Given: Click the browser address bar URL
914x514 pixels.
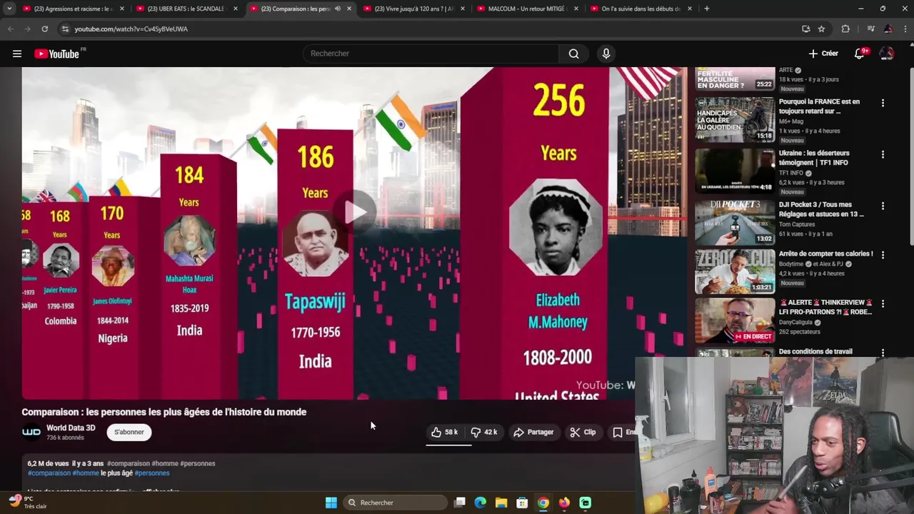Looking at the screenshot, I should click(x=131, y=29).
